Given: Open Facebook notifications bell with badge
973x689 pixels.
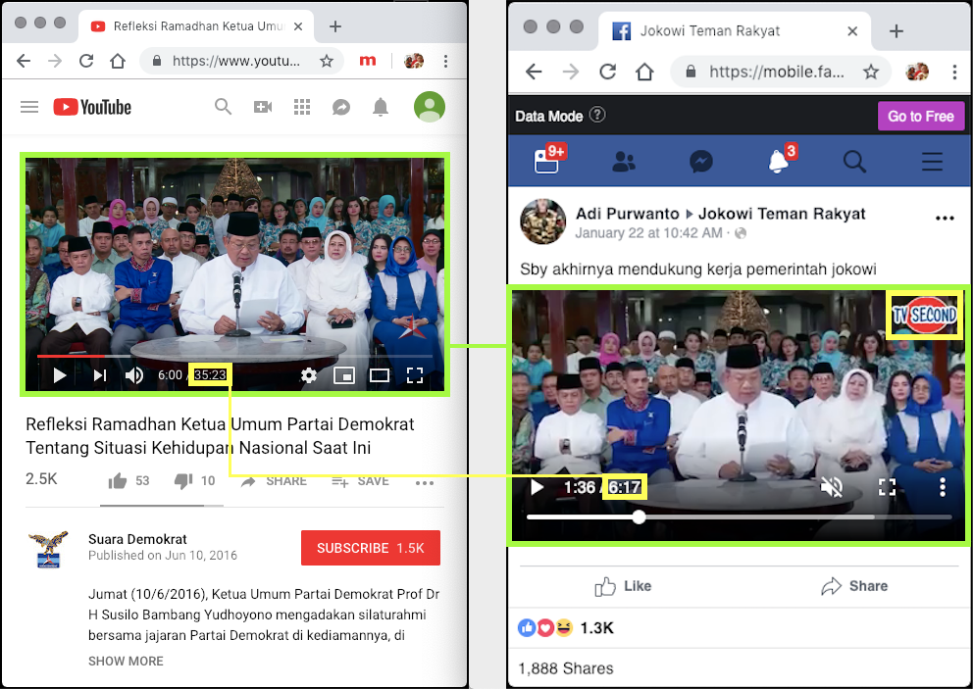Looking at the screenshot, I should point(778,161).
